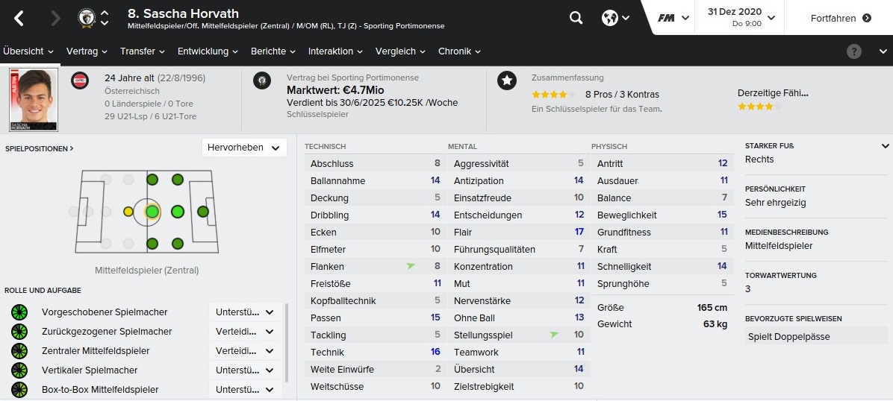
Task: Select the striker position dot on pitch
Action: (202, 212)
